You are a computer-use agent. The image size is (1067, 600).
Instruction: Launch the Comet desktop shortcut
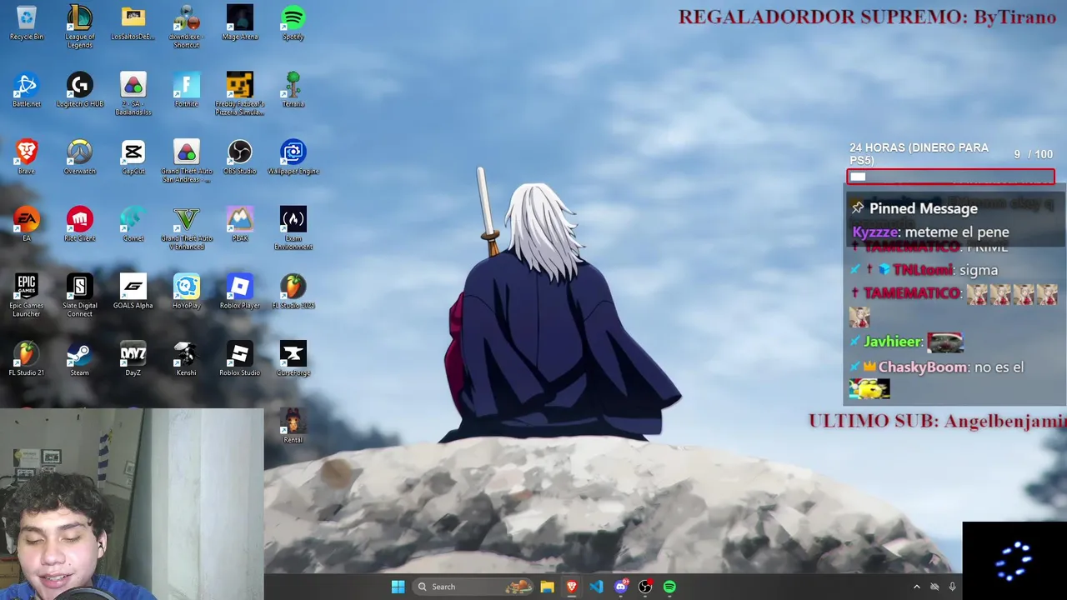click(133, 225)
